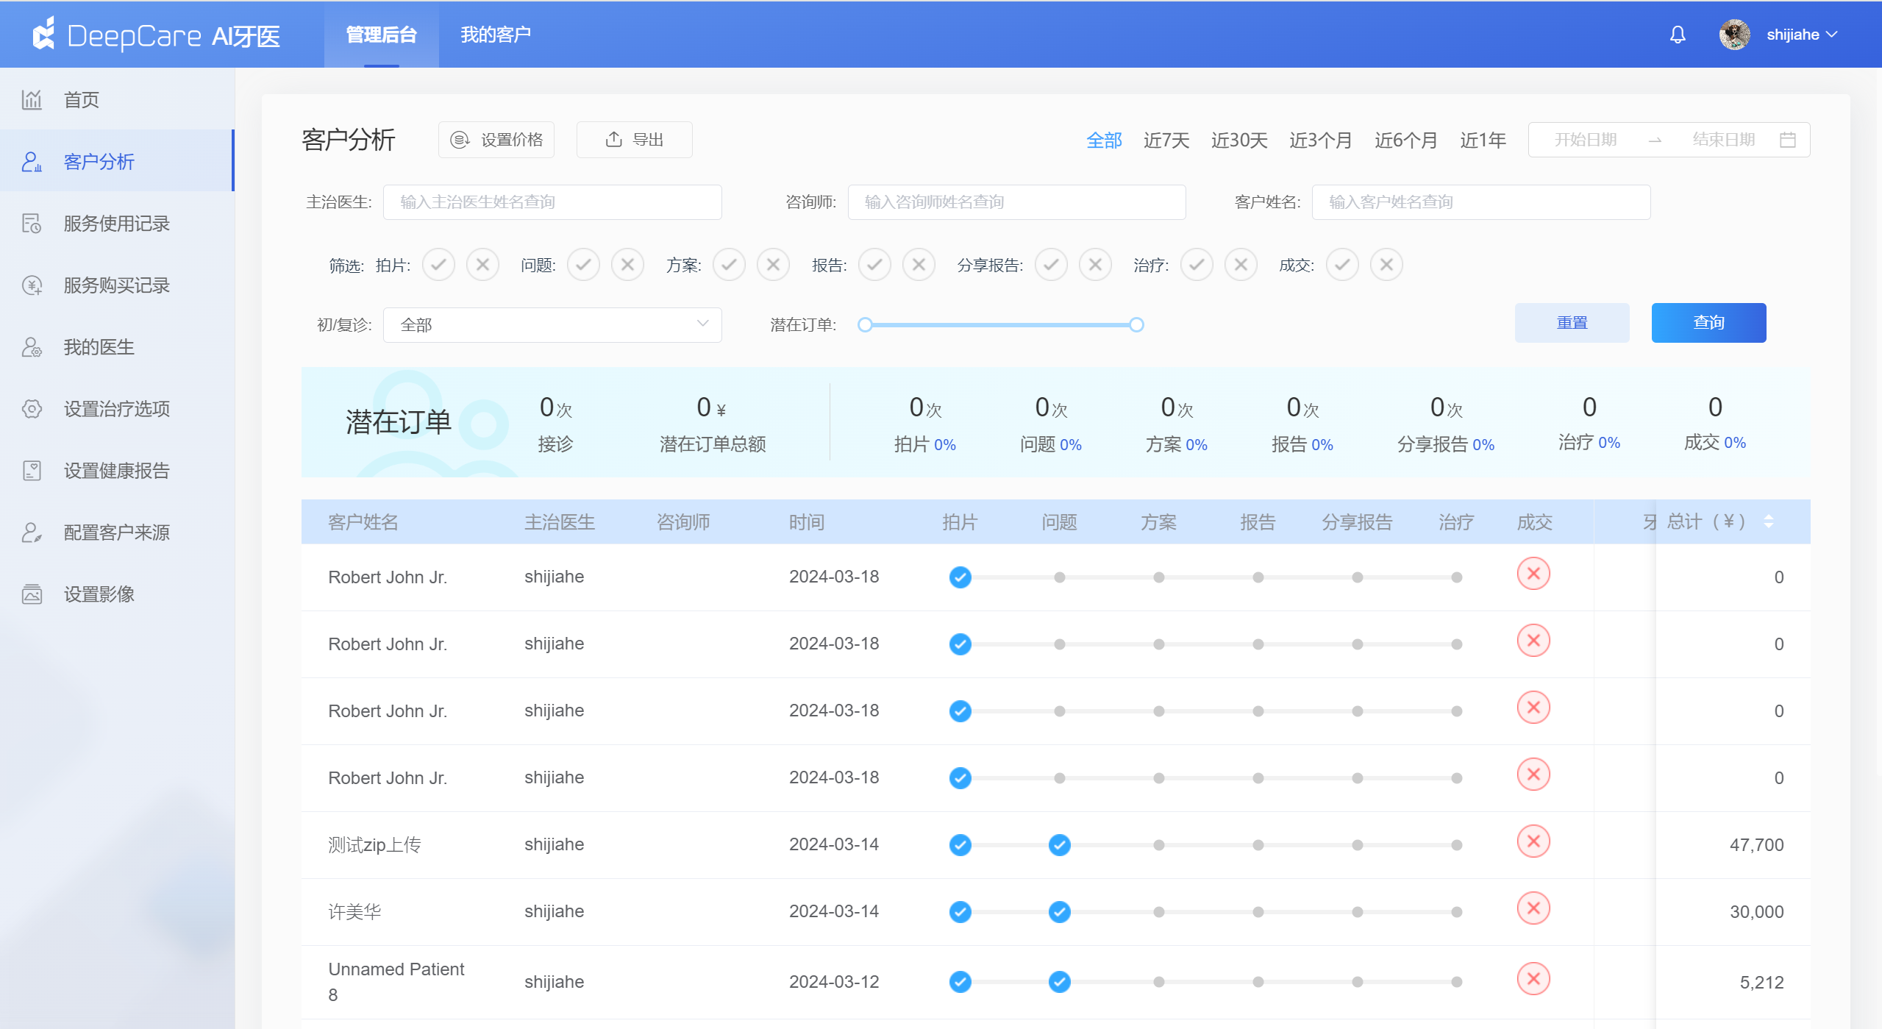Viewport: 1882px width, 1029px height.
Task: Click the 客户姓名 input field
Action: click(1481, 202)
